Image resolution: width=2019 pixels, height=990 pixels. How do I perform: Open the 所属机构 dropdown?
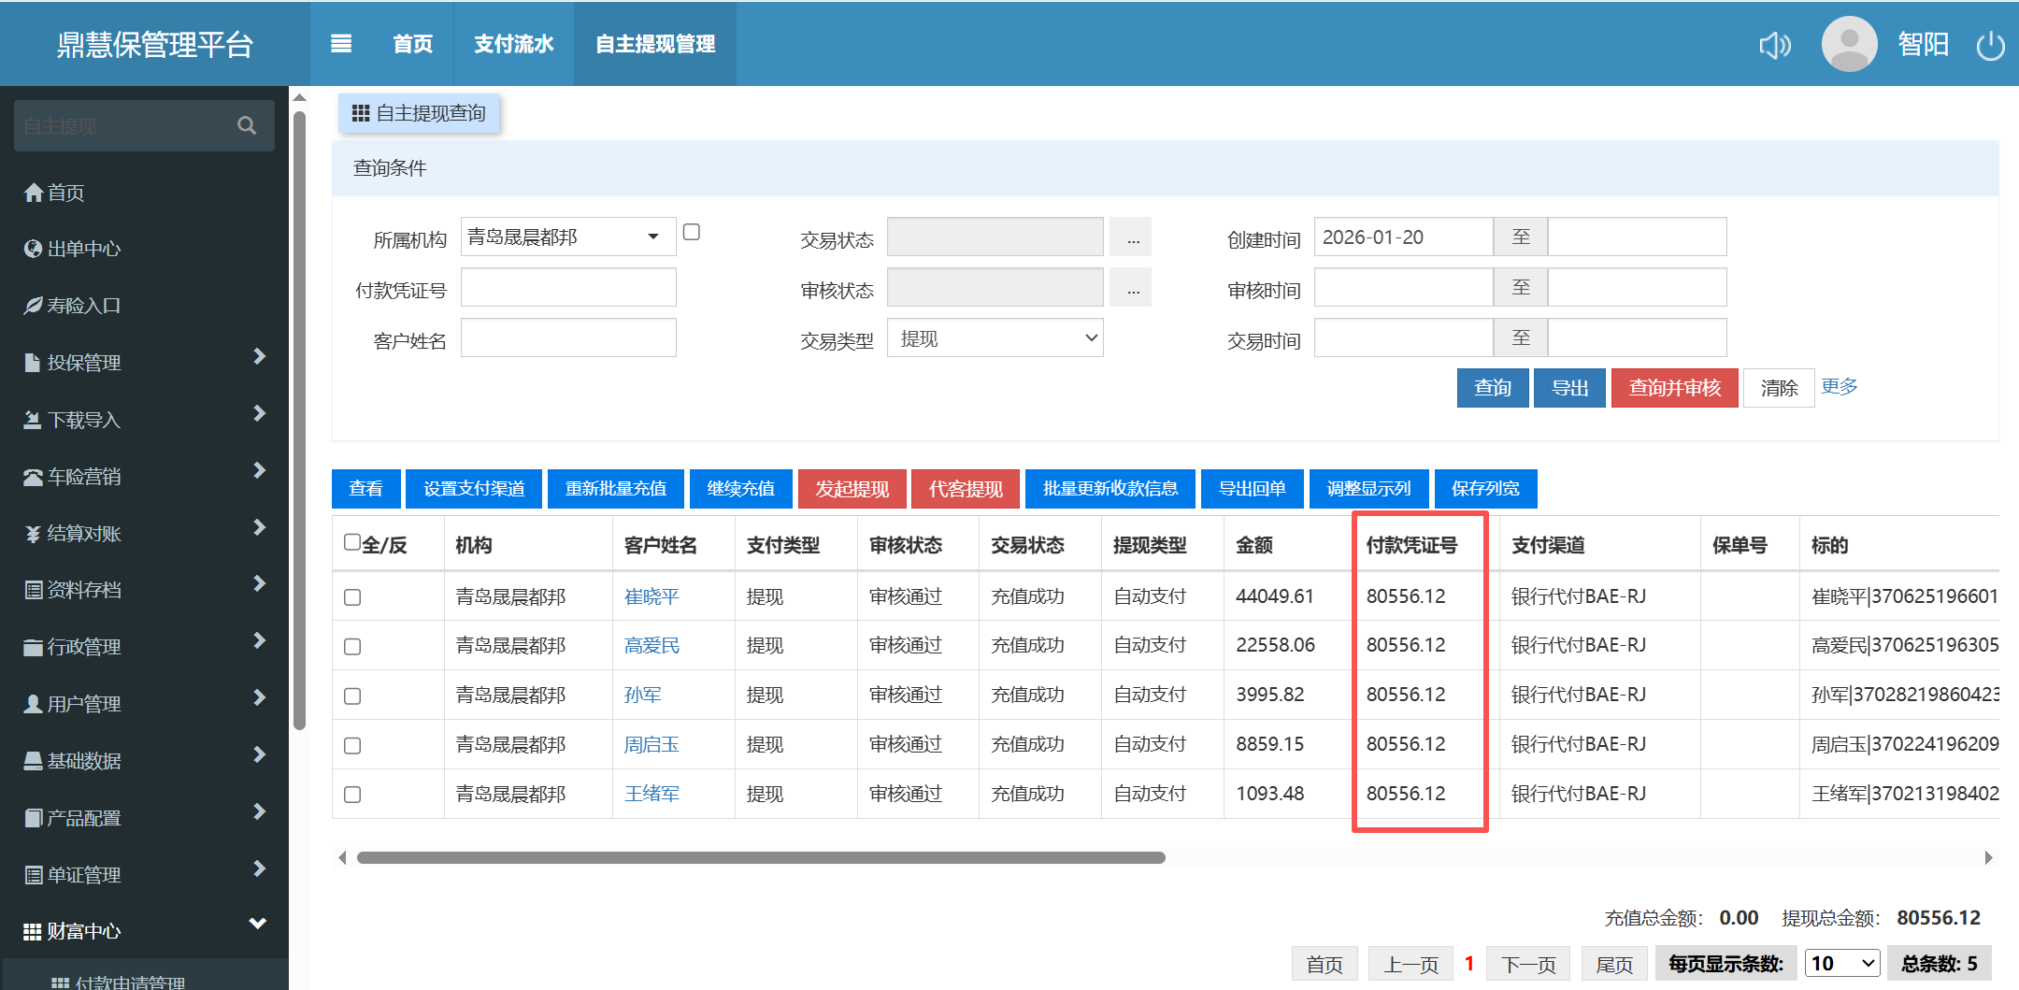567,237
